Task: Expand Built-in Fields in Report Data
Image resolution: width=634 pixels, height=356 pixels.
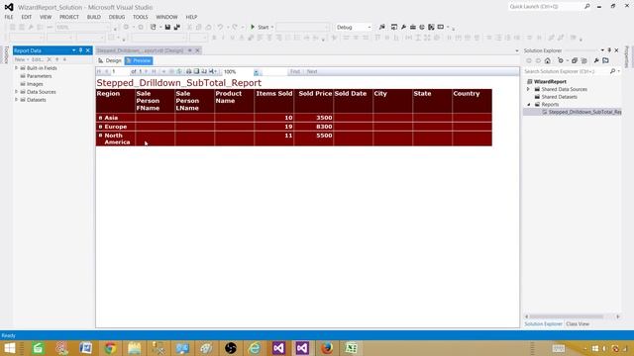Action: [x=17, y=68]
